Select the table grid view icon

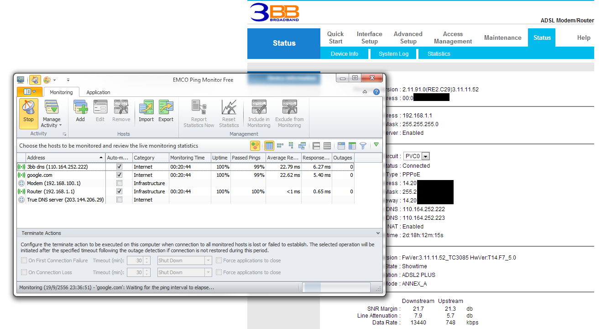tap(269, 146)
